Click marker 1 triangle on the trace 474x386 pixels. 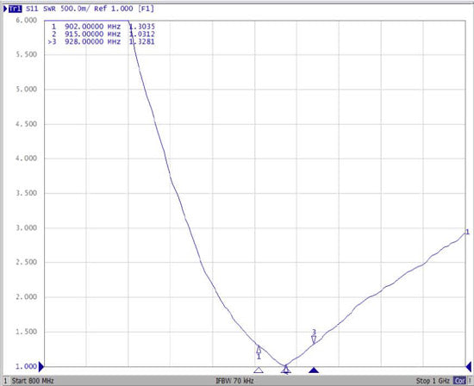click(259, 350)
